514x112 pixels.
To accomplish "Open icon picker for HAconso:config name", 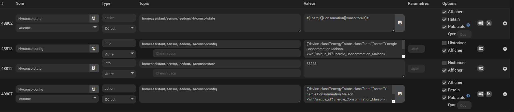I will pyautogui.click(x=94, y=48).
